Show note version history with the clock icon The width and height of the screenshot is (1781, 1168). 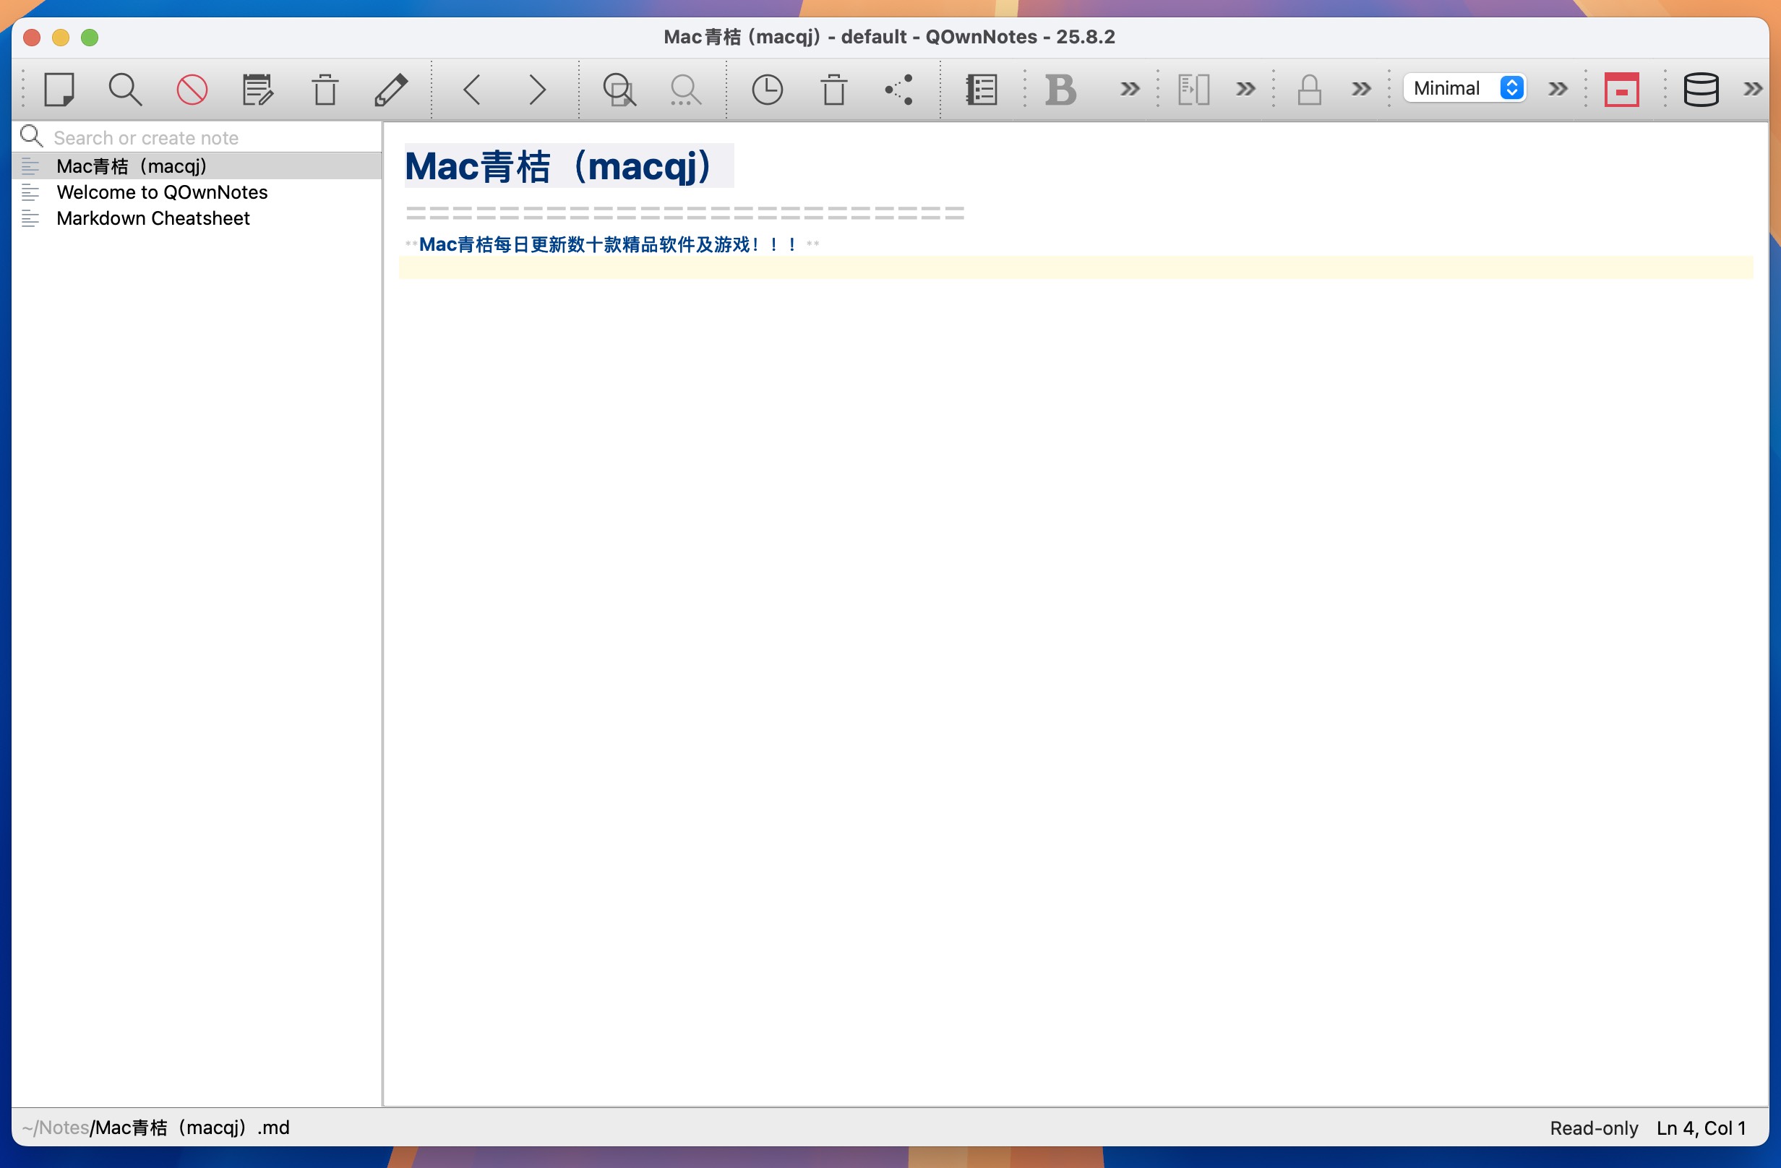pyautogui.click(x=766, y=88)
